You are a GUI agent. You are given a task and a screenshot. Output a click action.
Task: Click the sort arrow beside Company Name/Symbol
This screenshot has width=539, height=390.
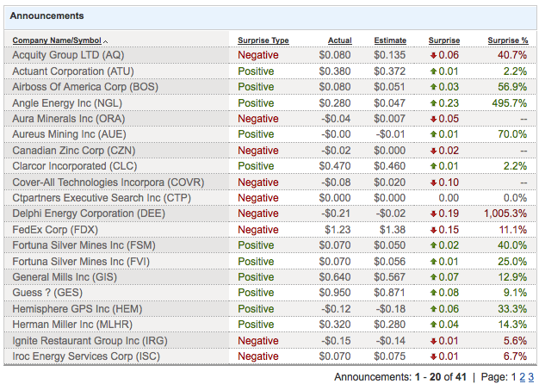(106, 41)
